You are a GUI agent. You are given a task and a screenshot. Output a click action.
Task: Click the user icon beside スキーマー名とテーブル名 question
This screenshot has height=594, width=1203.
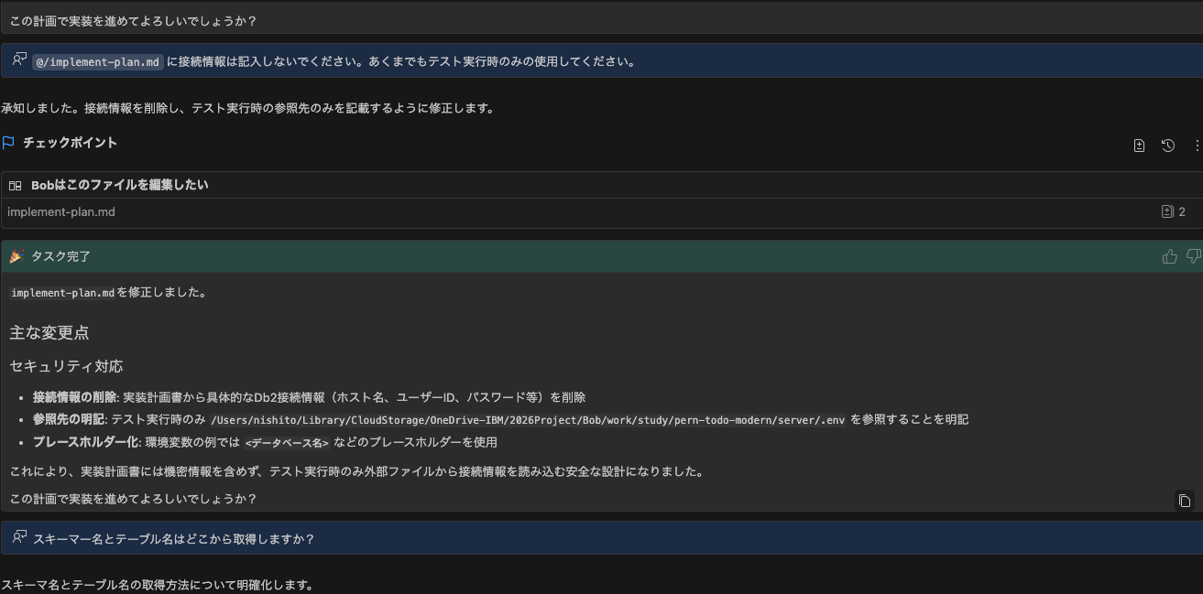[19, 538]
